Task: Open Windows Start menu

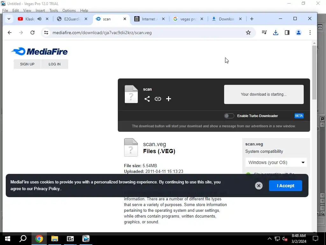Action: 8,239
